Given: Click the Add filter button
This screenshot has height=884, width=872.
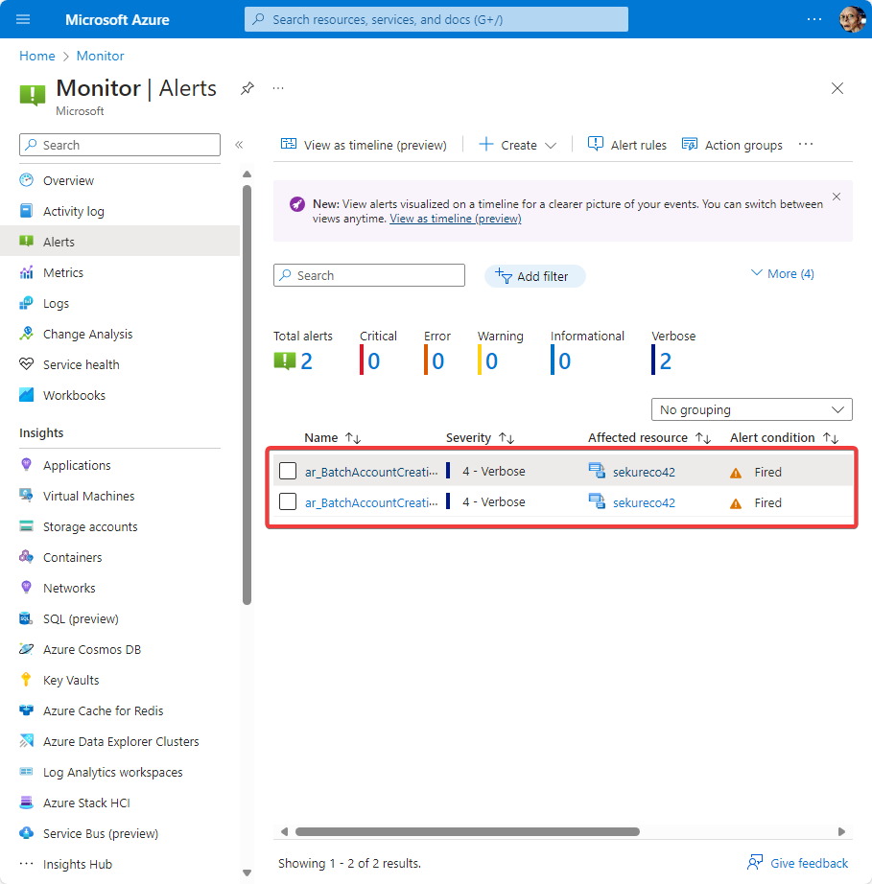Looking at the screenshot, I should click(534, 276).
